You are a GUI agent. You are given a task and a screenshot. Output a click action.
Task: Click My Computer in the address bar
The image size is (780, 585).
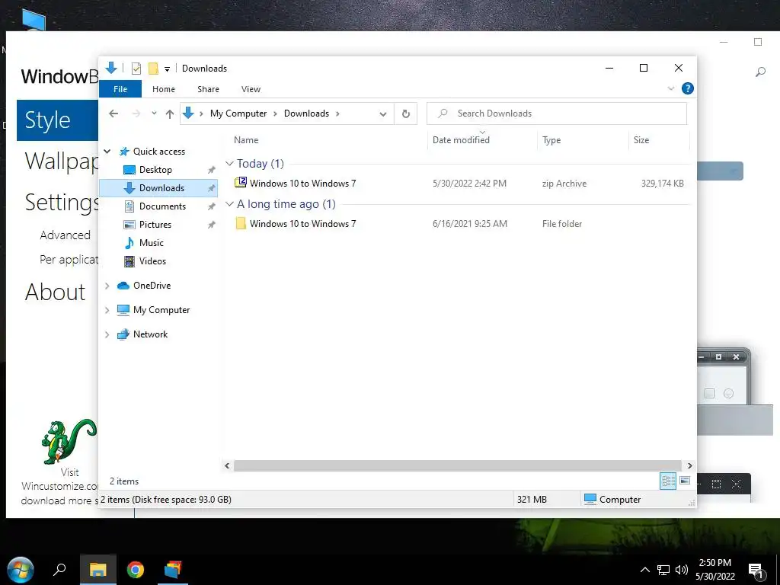tap(238, 113)
